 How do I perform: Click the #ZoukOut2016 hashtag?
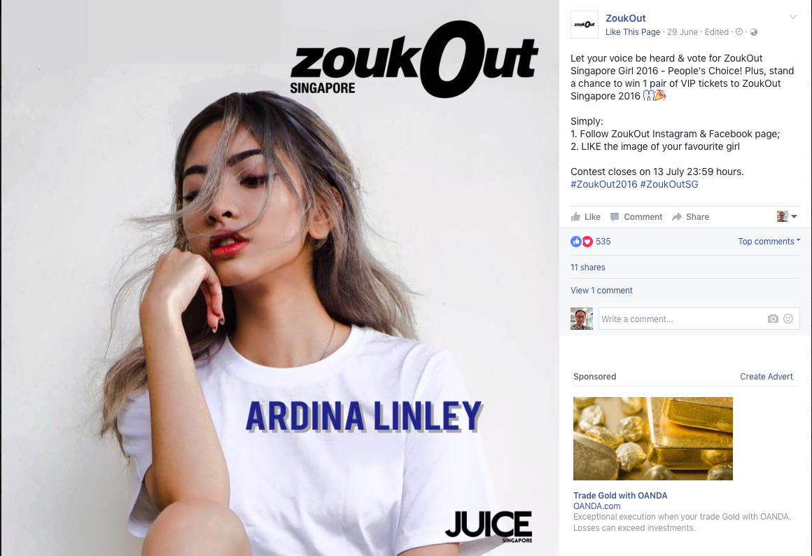[x=604, y=184]
